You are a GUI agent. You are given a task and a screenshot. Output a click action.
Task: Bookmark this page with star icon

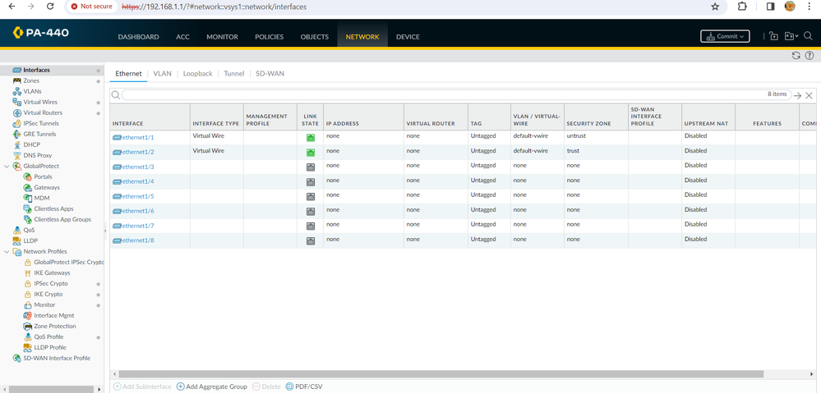coord(715,7)
